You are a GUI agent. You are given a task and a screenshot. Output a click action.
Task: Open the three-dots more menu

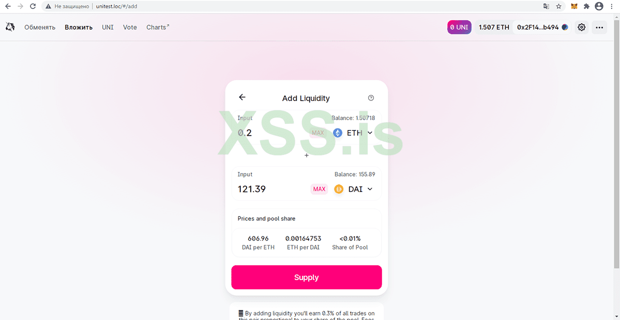click(599, 27)
